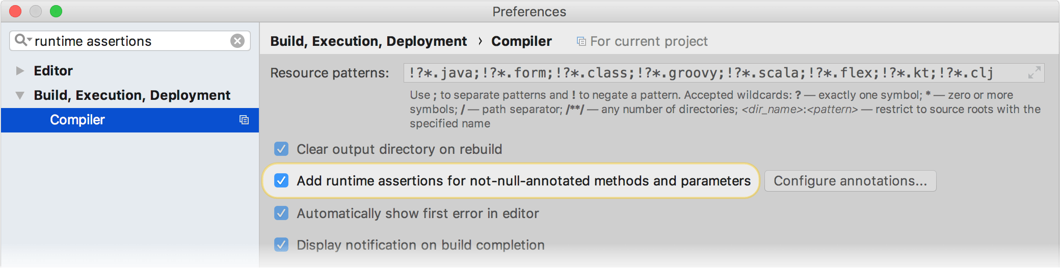Expand the Editor settings category

tap(20, 71)
